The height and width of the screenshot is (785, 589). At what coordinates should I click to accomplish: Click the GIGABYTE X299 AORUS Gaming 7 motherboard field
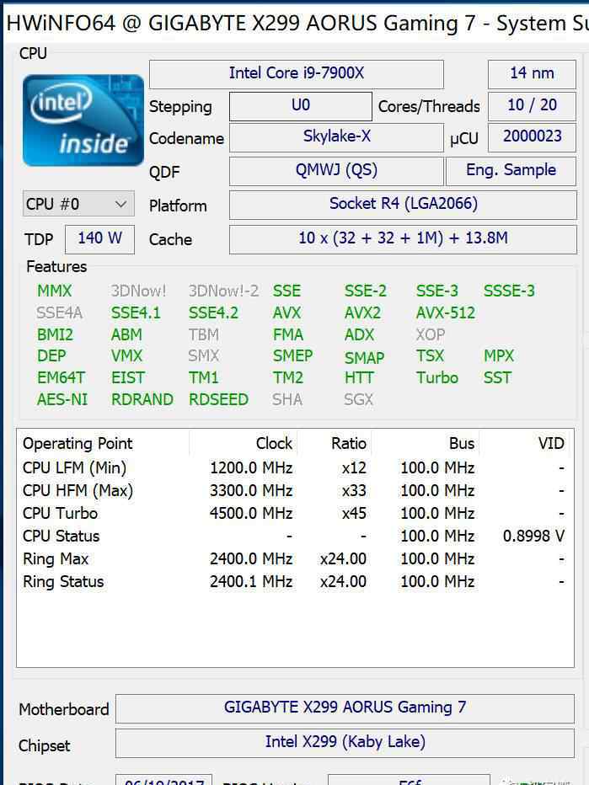345,708
